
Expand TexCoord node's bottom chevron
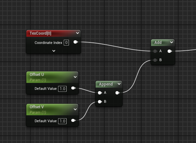coord(54,51)
